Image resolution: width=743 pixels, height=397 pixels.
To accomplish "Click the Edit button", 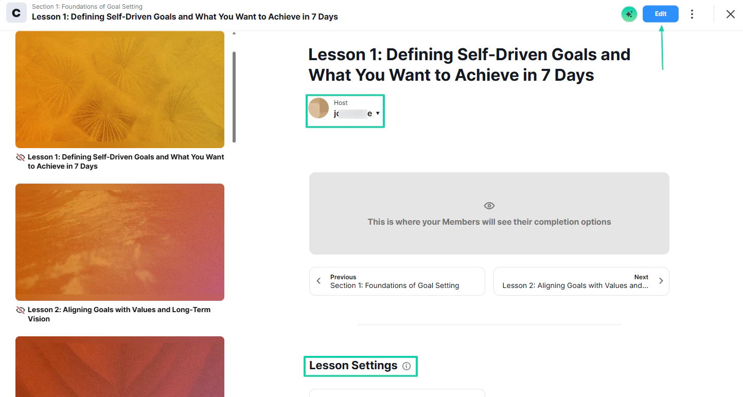I will coord(661,14).
